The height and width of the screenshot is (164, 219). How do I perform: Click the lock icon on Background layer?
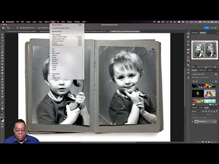pos(214,122)
